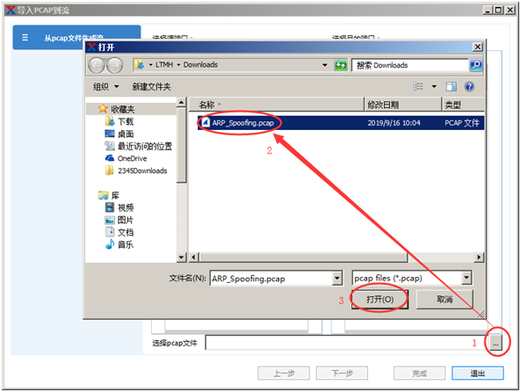Screen dimensions: 521x392
Task: Open the file type pcap files dropdown
Action: (412, 278)
